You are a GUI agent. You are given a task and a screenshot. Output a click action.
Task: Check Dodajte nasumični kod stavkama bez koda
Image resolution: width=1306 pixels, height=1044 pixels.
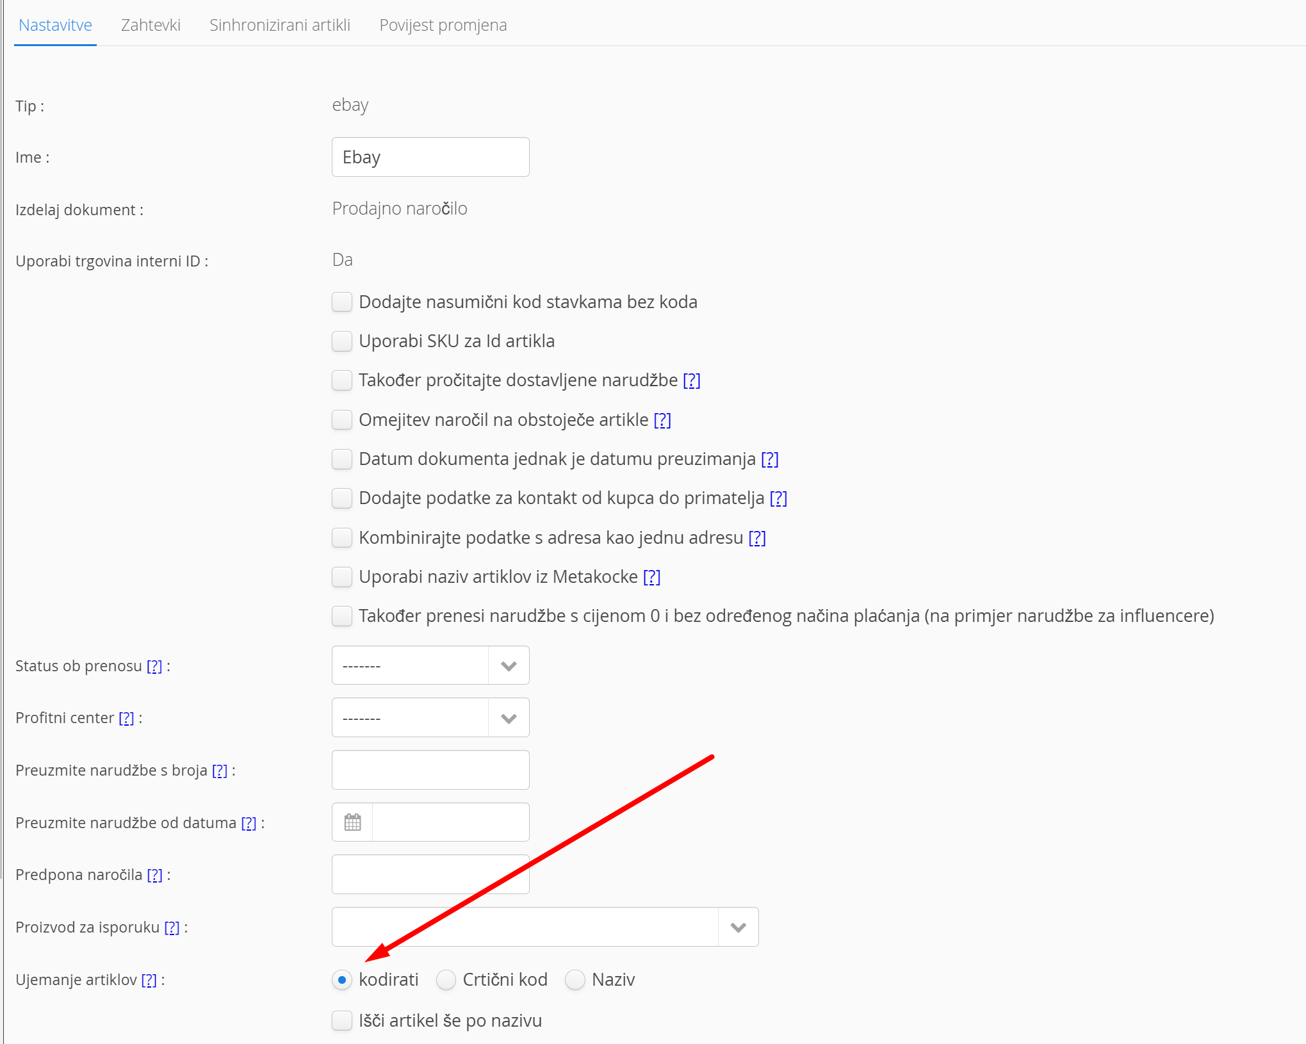[342, 302]
